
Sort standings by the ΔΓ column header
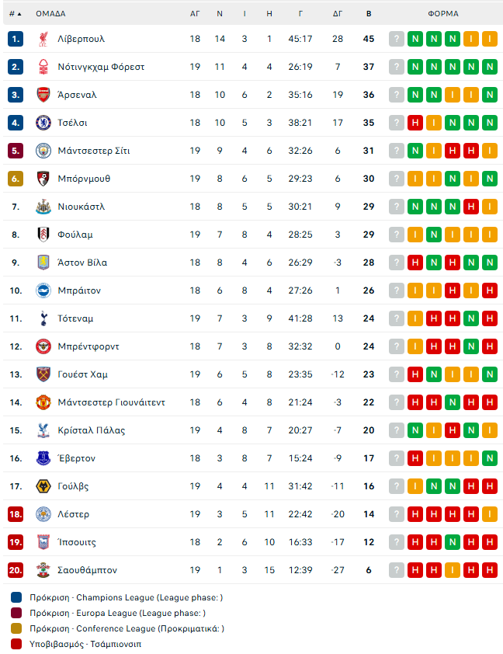(x=338, y=13)
